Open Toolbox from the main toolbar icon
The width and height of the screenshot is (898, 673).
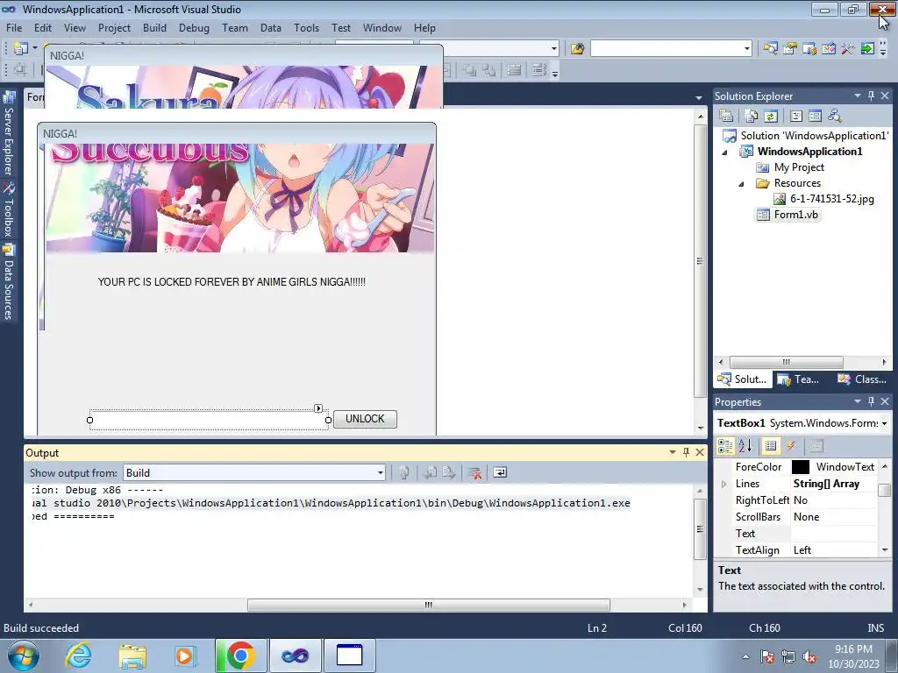tap(848, 49)
